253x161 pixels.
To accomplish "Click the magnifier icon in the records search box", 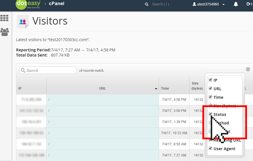I will [23, 71].
